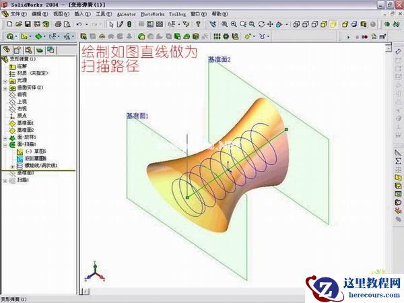Viewport: 404px width, 303px height.
Task: Click the Pan four-arrow icon
Action: (x=270, y=24)
